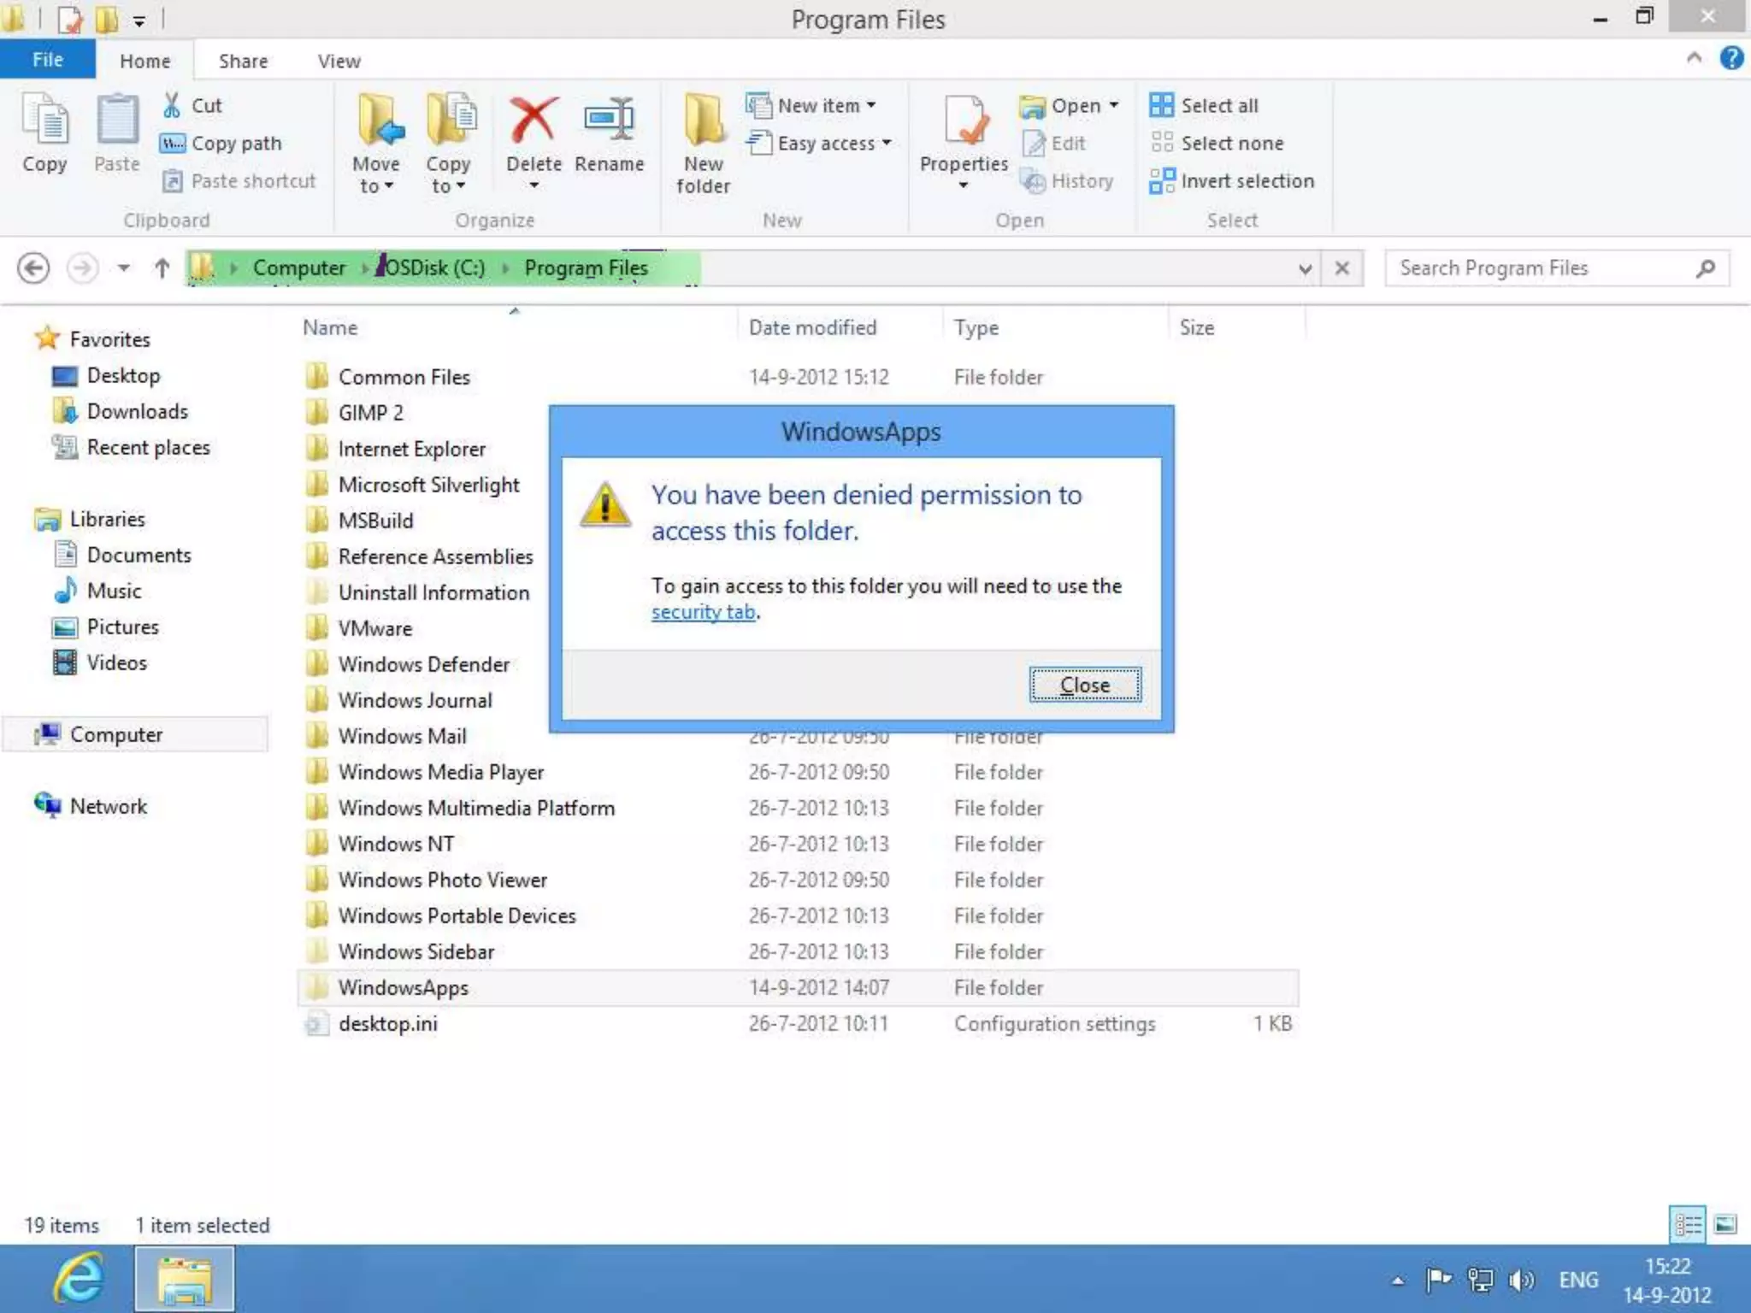Click Copy path in the ribbon
1751x1313 pixels.
221,143
